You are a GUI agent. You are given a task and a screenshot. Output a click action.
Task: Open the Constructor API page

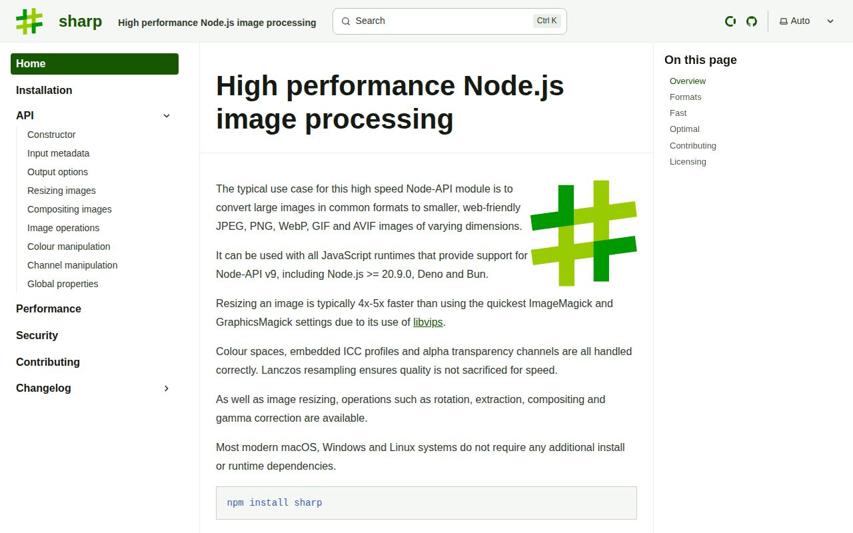(x=51, y=135)
